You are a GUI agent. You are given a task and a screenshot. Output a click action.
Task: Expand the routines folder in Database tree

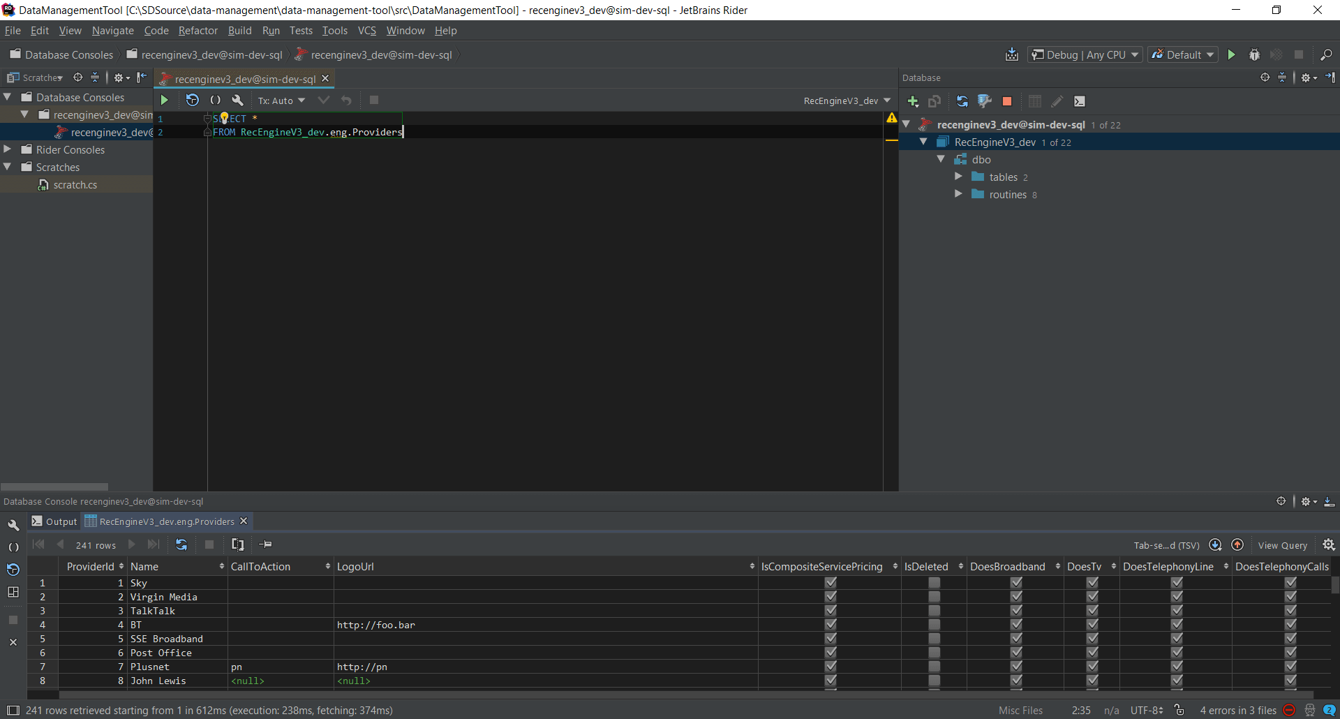(x=958, y=194)
